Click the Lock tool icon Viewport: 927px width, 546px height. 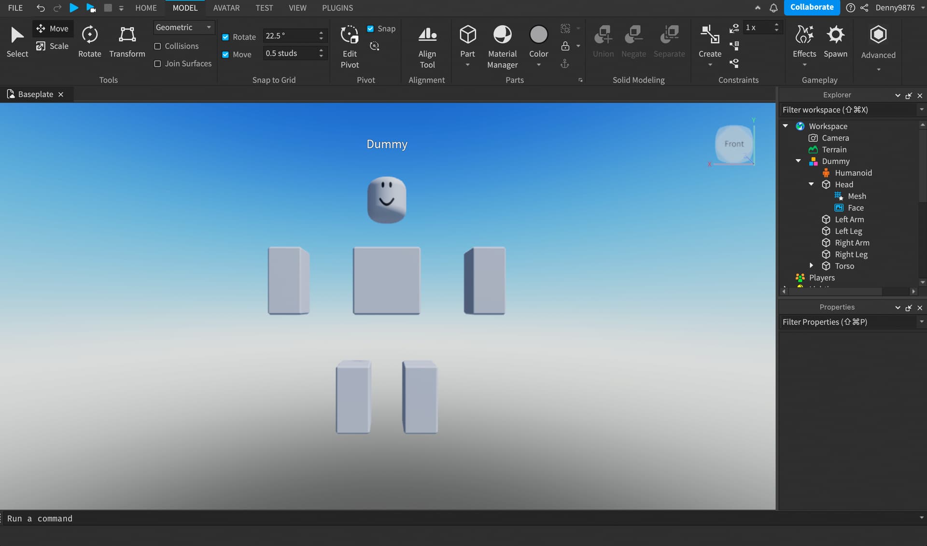(565, 46)
